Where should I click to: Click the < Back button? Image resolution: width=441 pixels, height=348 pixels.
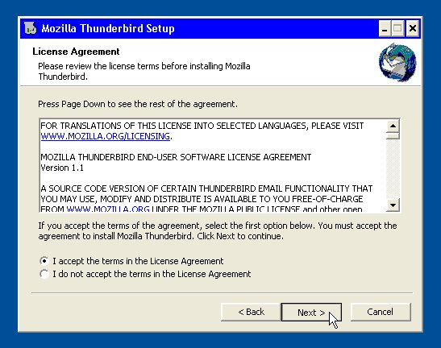tap(251, 312)
